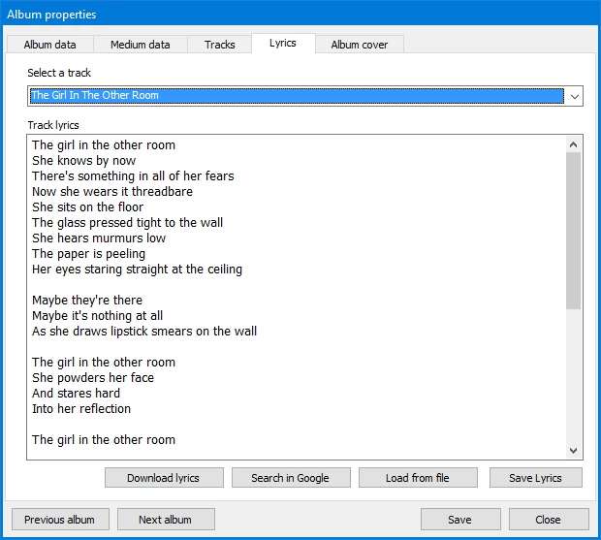Click 'As she draws lipstick smears on the wall'
Viewport: 601px width, 540px height.
(144, 332)
